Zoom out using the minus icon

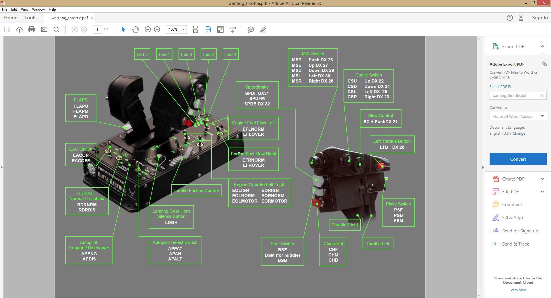point(148,29)
